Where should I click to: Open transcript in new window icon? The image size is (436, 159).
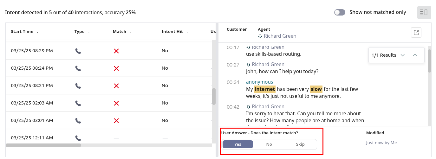pos(416,32)
